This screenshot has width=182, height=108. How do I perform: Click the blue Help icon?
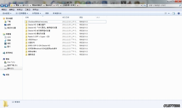tap(179, 13)
